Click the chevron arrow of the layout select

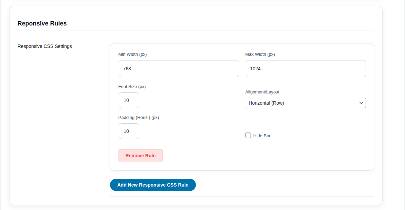pos(361,103)
